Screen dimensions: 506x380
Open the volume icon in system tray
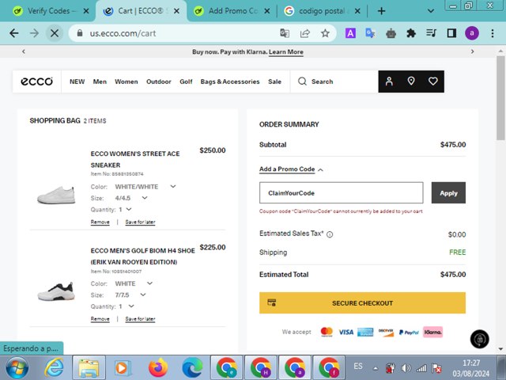[x=406, y=368]
